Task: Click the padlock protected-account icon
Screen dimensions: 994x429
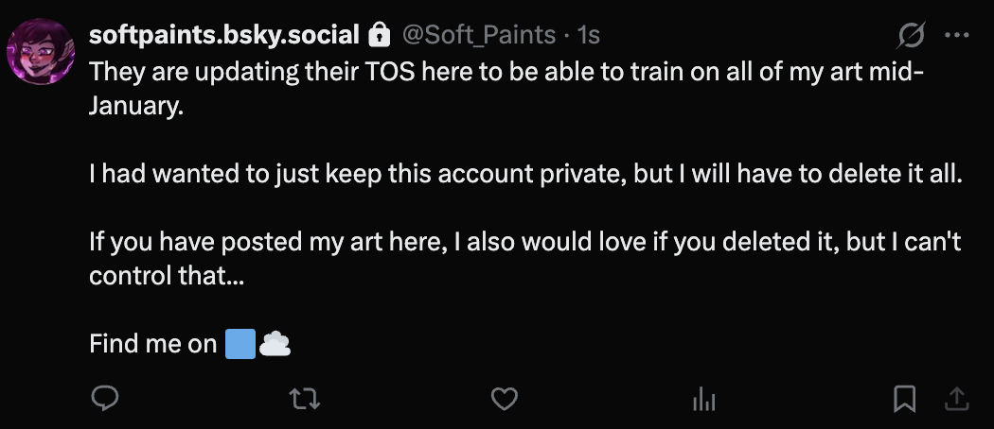Action: click(379, 36)
